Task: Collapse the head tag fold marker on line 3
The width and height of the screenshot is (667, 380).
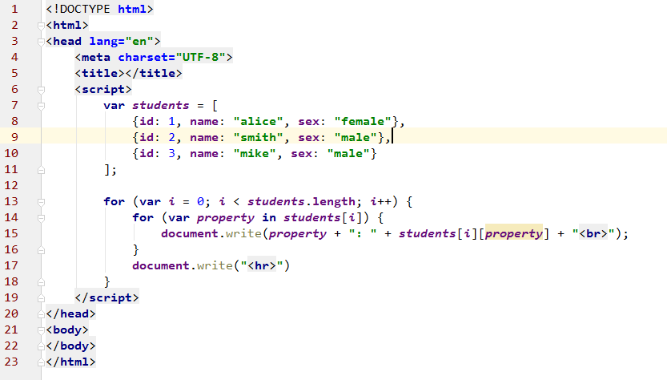Action: [x=41, y=42]
